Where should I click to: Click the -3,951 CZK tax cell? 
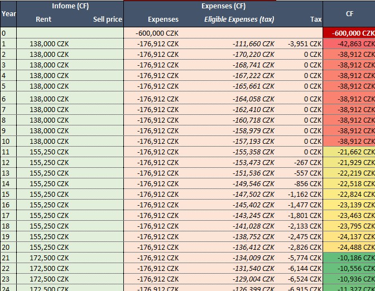(x=305, y=44)
